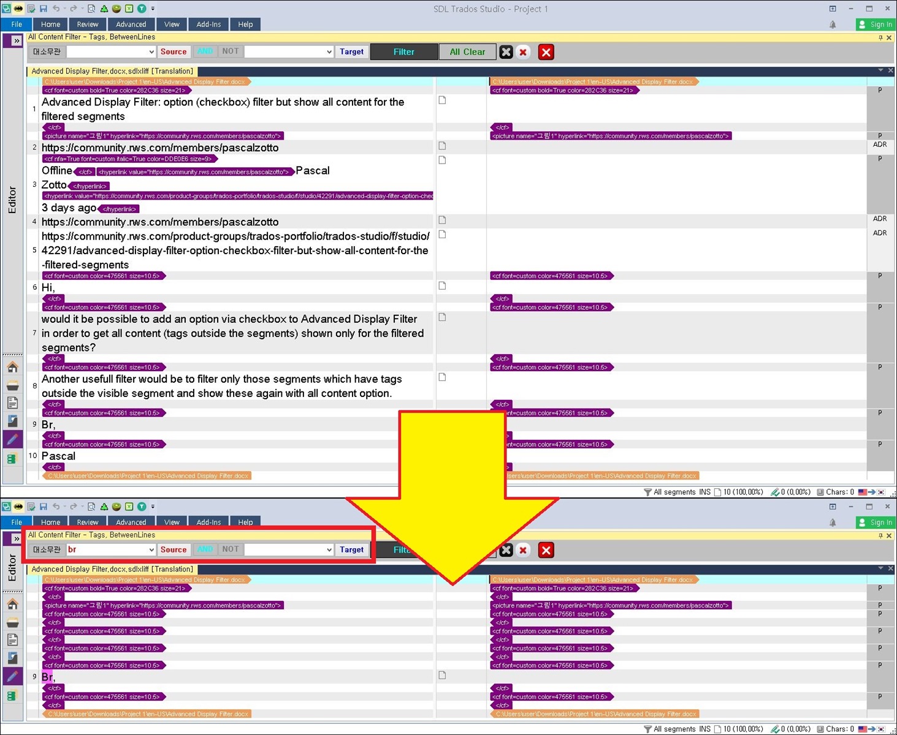Open the Advanced ribbon tab in bottom window
This screenshot has height=735, width=897.
[x=131, y=522]
